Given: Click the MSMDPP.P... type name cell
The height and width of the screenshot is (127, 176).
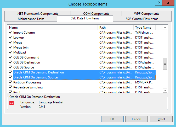Looking at the screenshot, I should click(144, 82).
